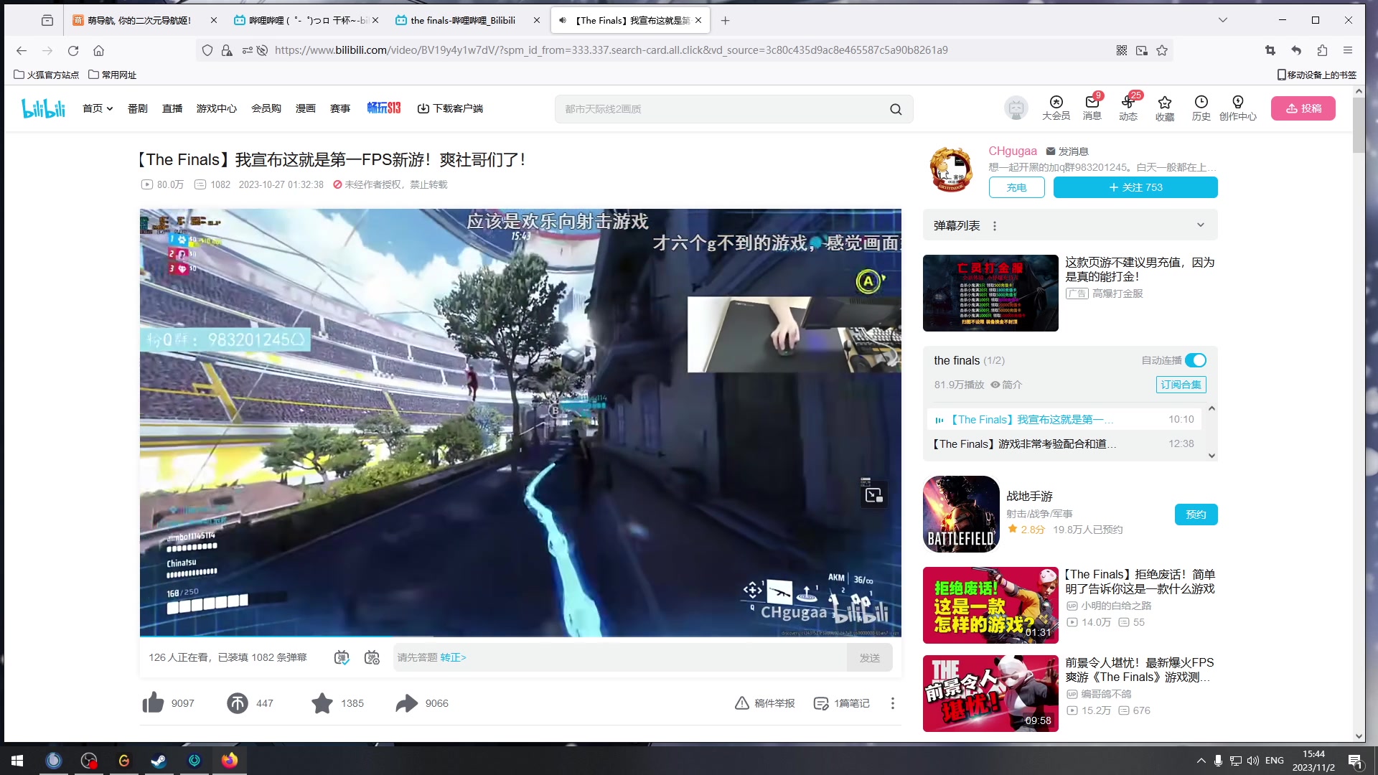
Task: Open the browser QR code icon
Action: click(1122, 50)
